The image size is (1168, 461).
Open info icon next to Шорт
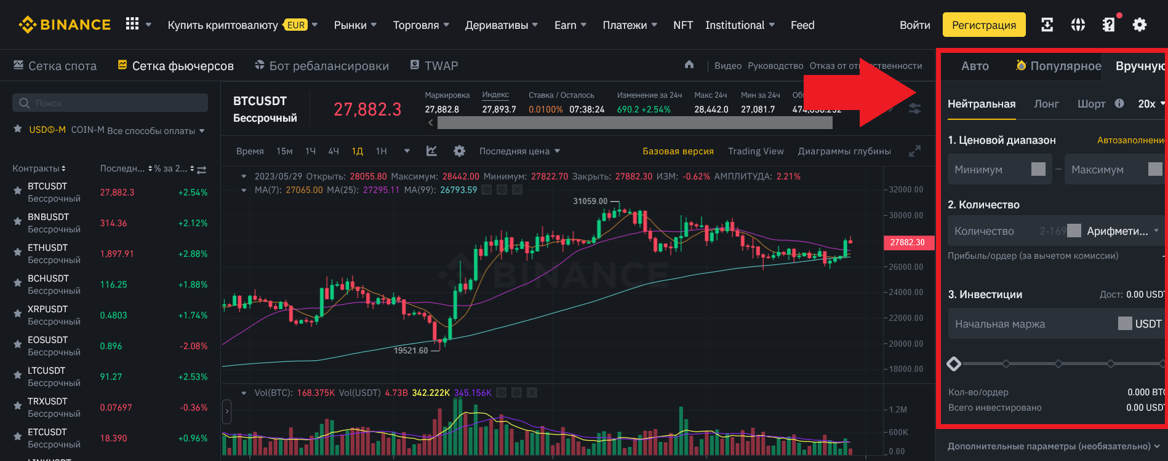coord(1119,103)
